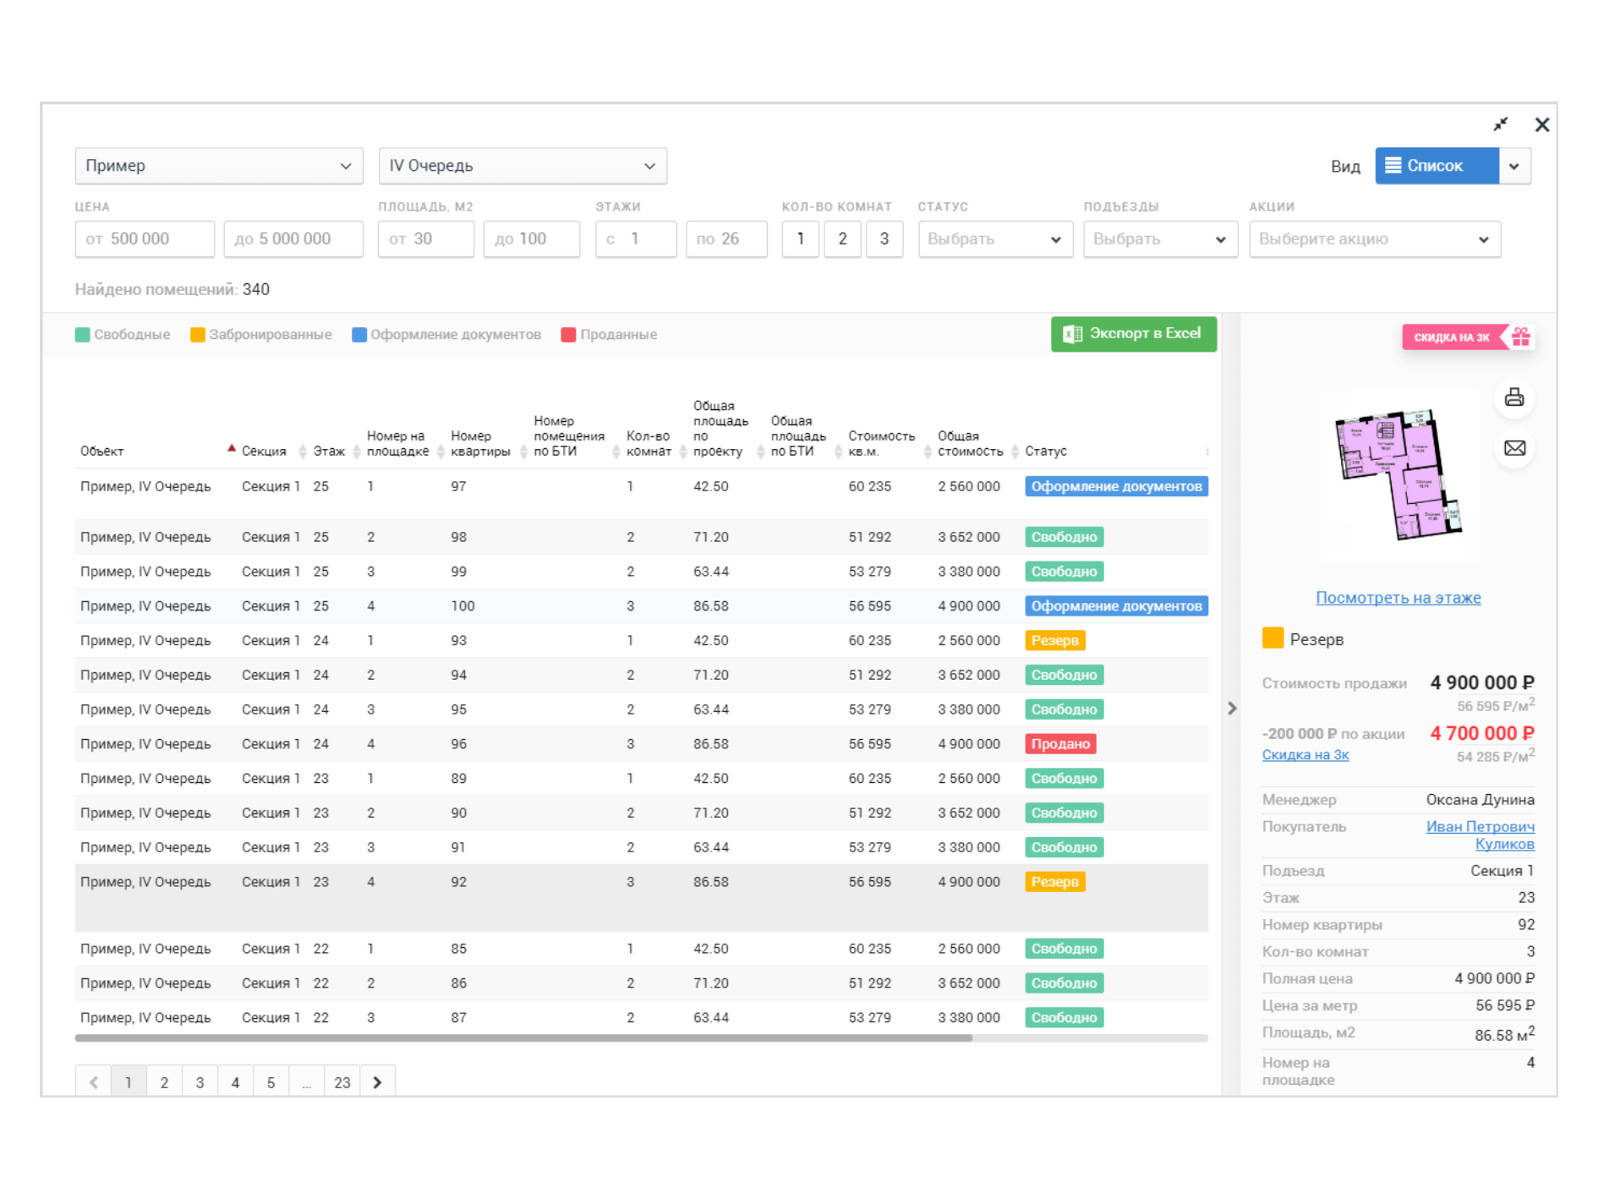Click area от 30 field
The height and width of the screenshot is (1199, 1598).
click(425, 239)
